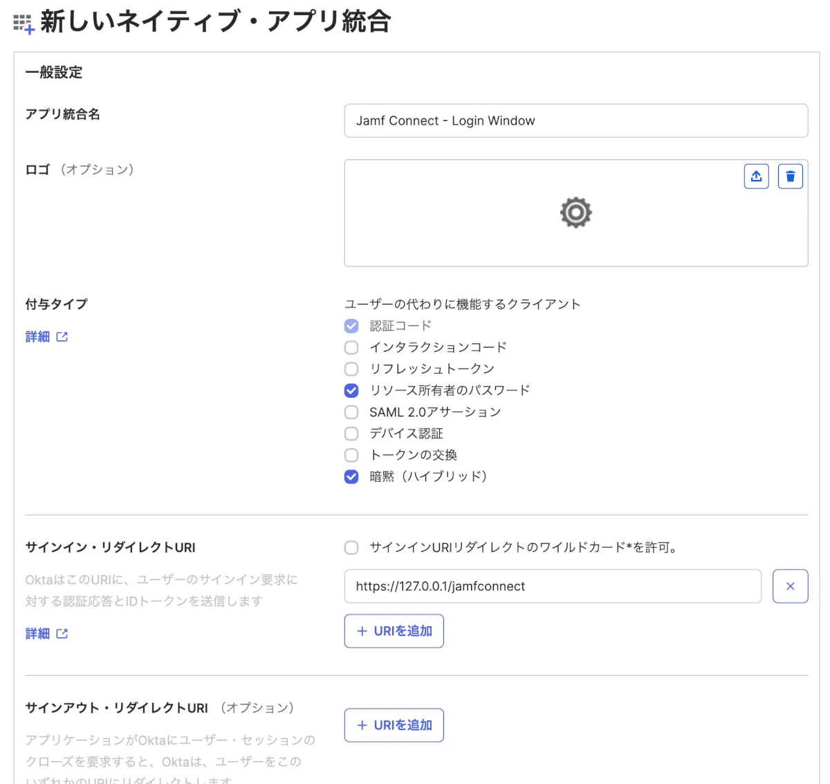Open external link icon under サインイン・リダイレクトURI

(62, 633)
